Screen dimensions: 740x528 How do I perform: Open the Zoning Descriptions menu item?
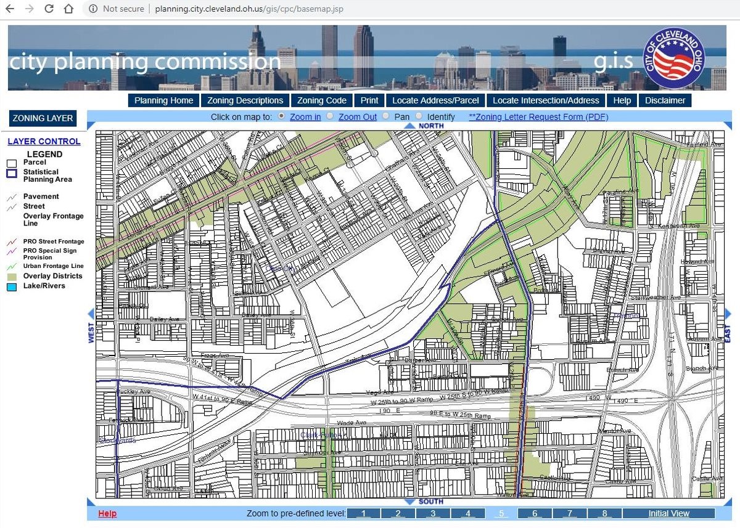tap(245, 100)
